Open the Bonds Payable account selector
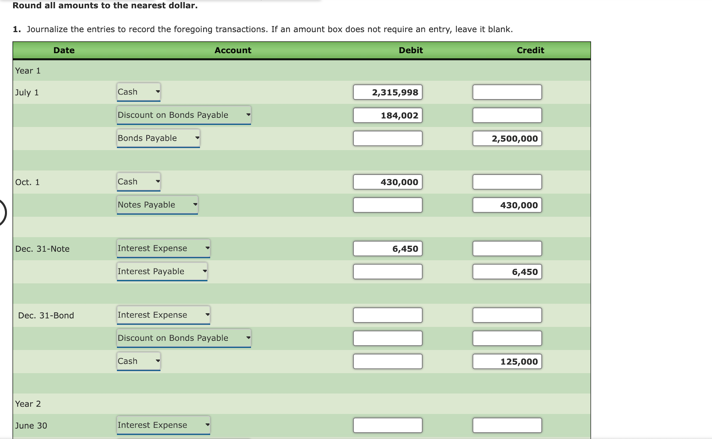712x439 pixels. click(158, 138)
